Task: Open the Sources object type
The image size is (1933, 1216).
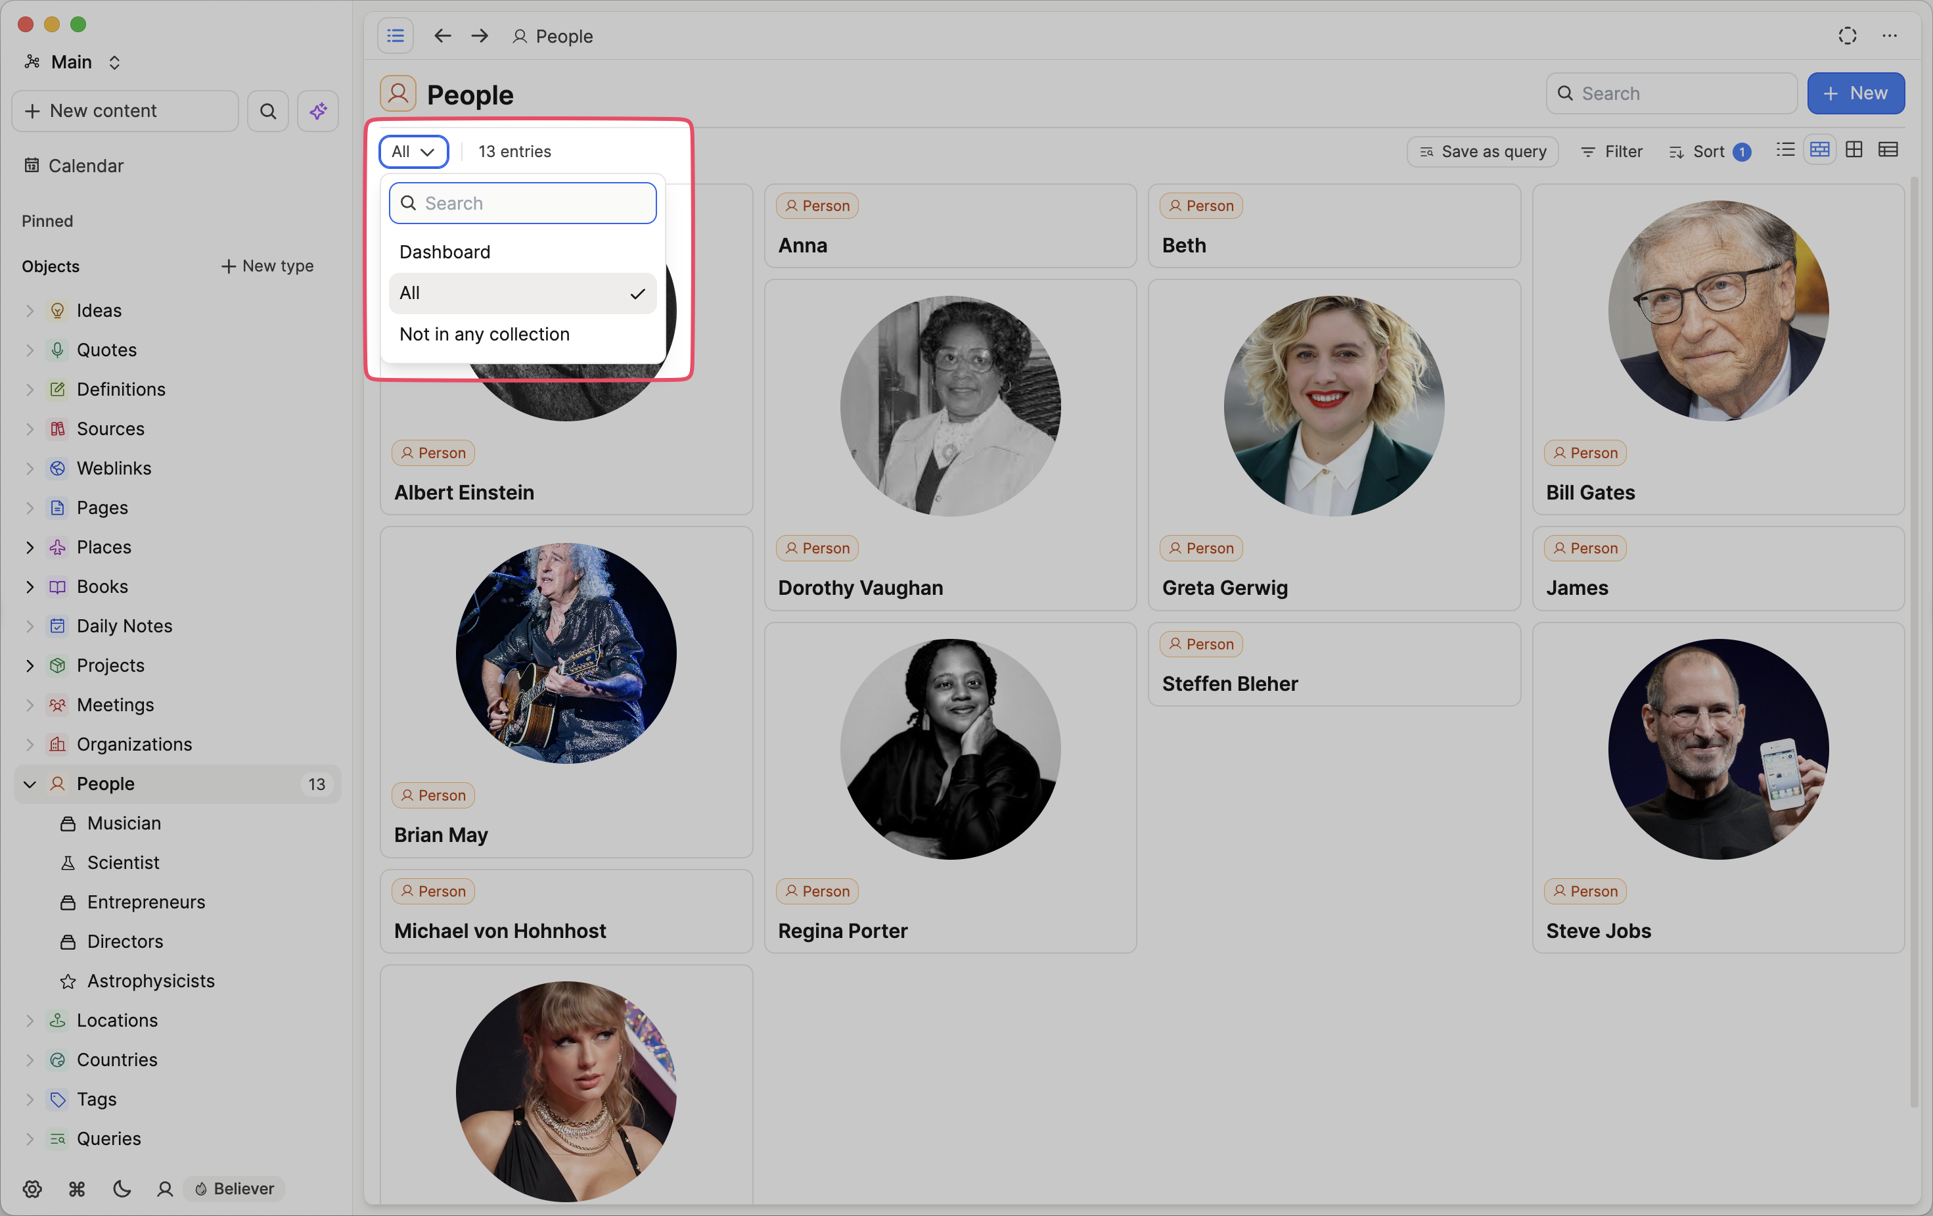Action: pos(110,429)
